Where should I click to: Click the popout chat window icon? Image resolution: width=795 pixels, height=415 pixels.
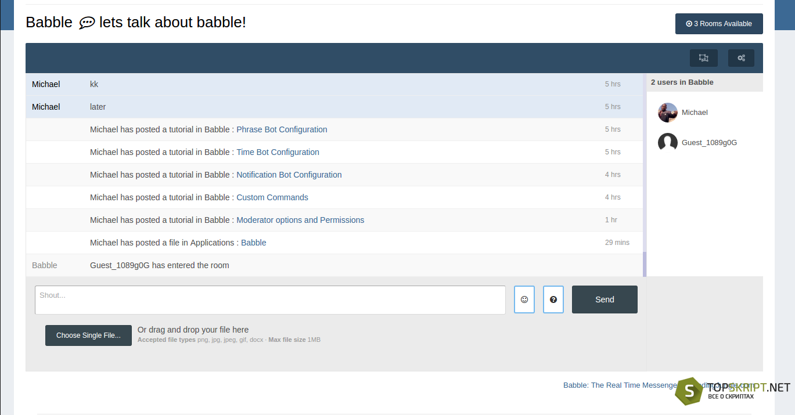(x=704, y=58)
